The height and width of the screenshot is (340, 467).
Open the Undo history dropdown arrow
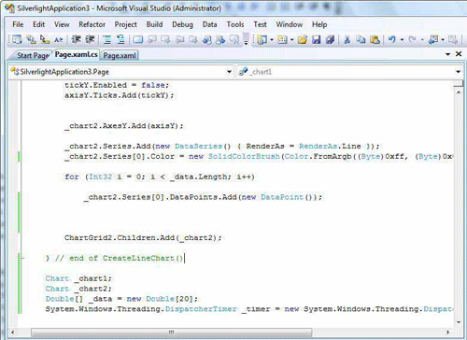click(402, 40)
